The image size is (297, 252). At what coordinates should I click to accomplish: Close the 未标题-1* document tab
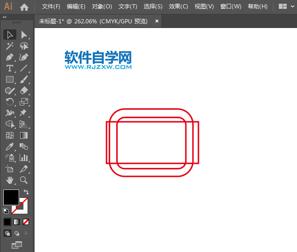point(157,21)
